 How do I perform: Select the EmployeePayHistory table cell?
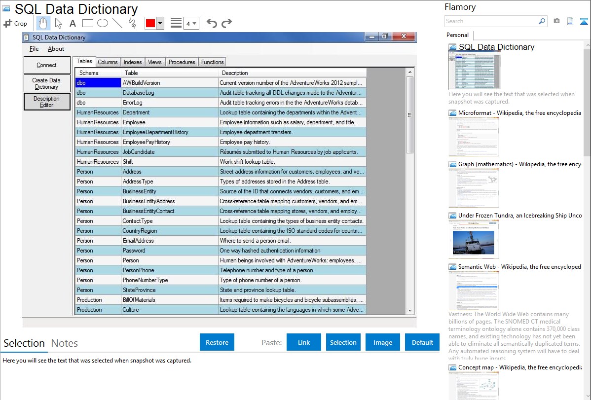click(x=170, y=142)
